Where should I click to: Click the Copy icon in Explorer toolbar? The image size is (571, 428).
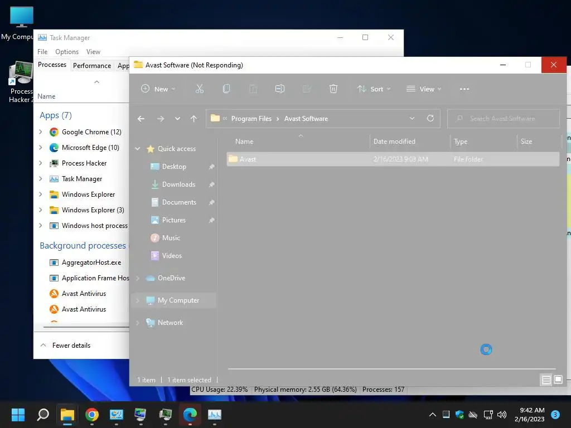[x=226, y=89]
